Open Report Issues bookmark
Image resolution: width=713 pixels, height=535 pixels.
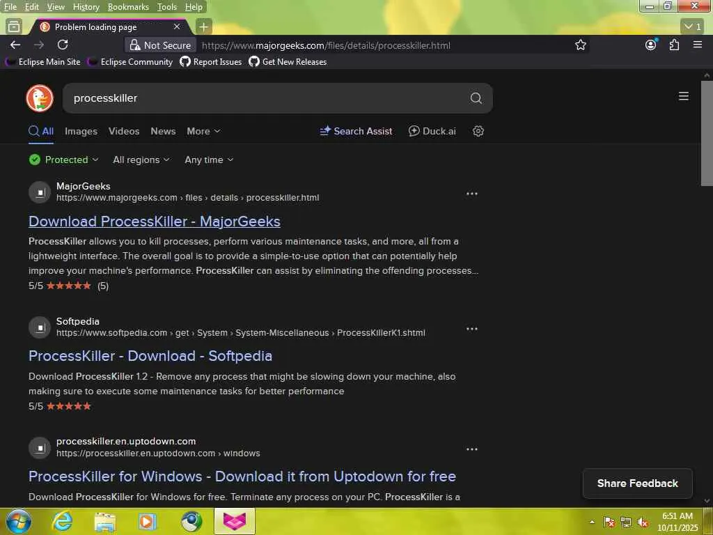pos(211,61)
